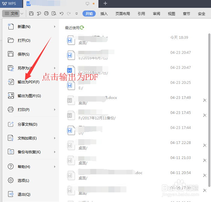The width and height of the screenshot is (211, 202).
Task: Open the 页面布局 ribbon tab
Action: click(123, 14)
